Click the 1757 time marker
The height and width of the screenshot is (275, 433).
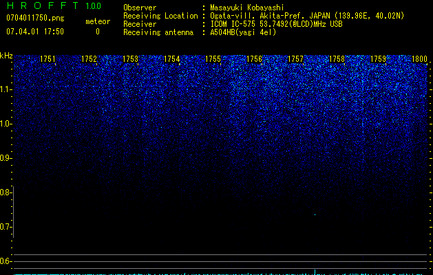(295, 59)
